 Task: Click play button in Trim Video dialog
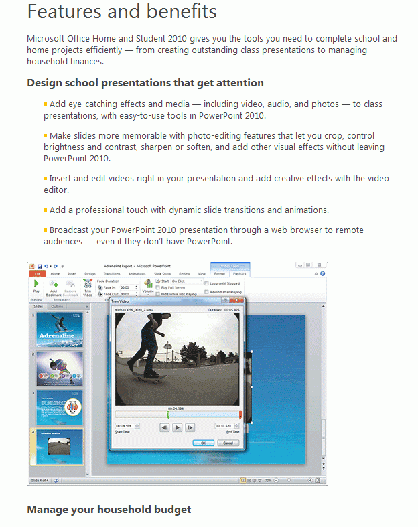coord(178,427)
